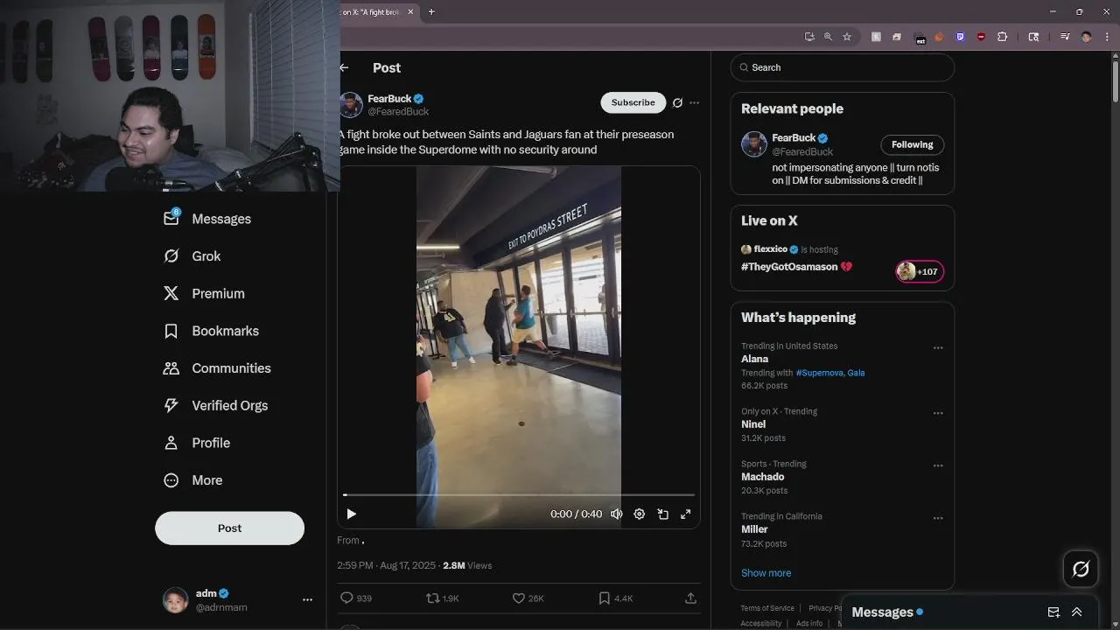Open the trending topic Machado
The height and width of the screenshot is (630, 1120).
click(762, 477)
